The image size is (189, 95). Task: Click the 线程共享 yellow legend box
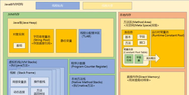click(107, 6)
